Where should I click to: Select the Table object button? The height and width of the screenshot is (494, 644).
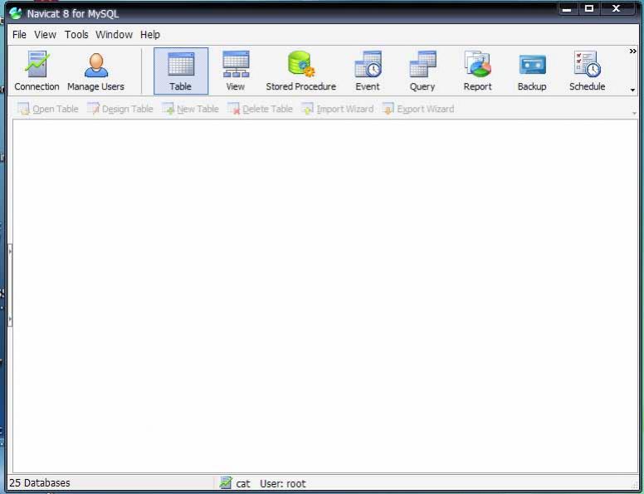click(181, 71)
